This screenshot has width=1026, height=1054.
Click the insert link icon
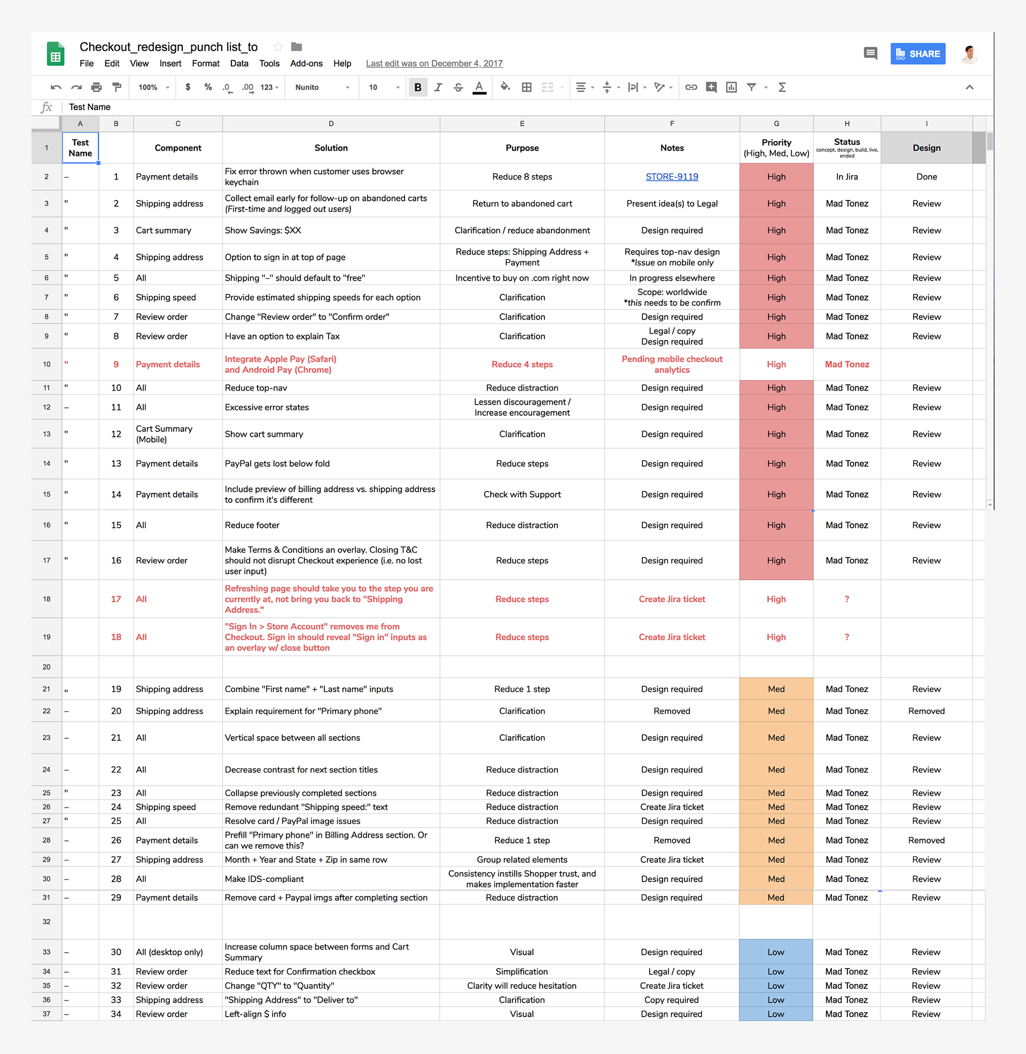(x=691, y=87)
